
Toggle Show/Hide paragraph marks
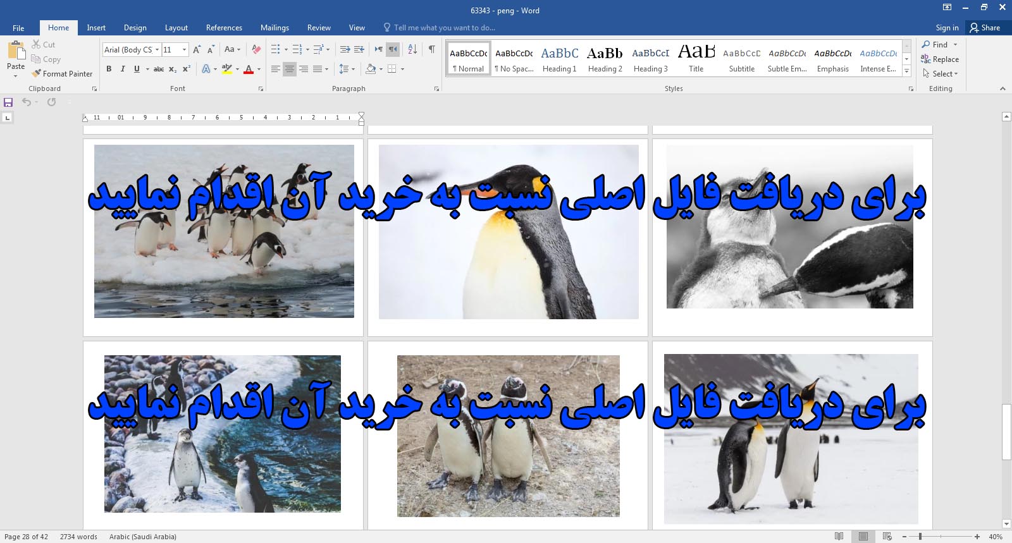431,49
